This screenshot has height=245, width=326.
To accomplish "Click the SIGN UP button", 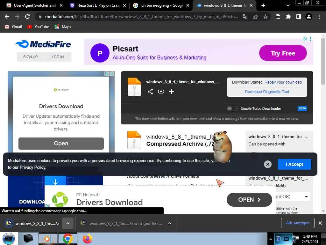I will [30, 57].
